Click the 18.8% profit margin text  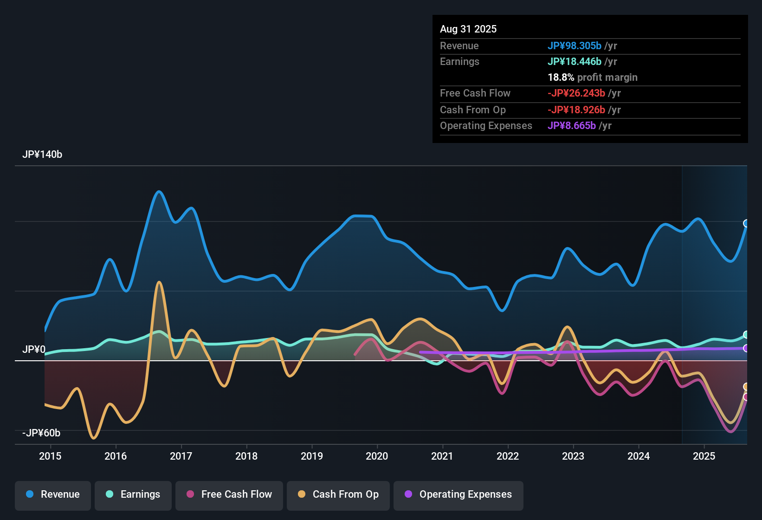593,78
